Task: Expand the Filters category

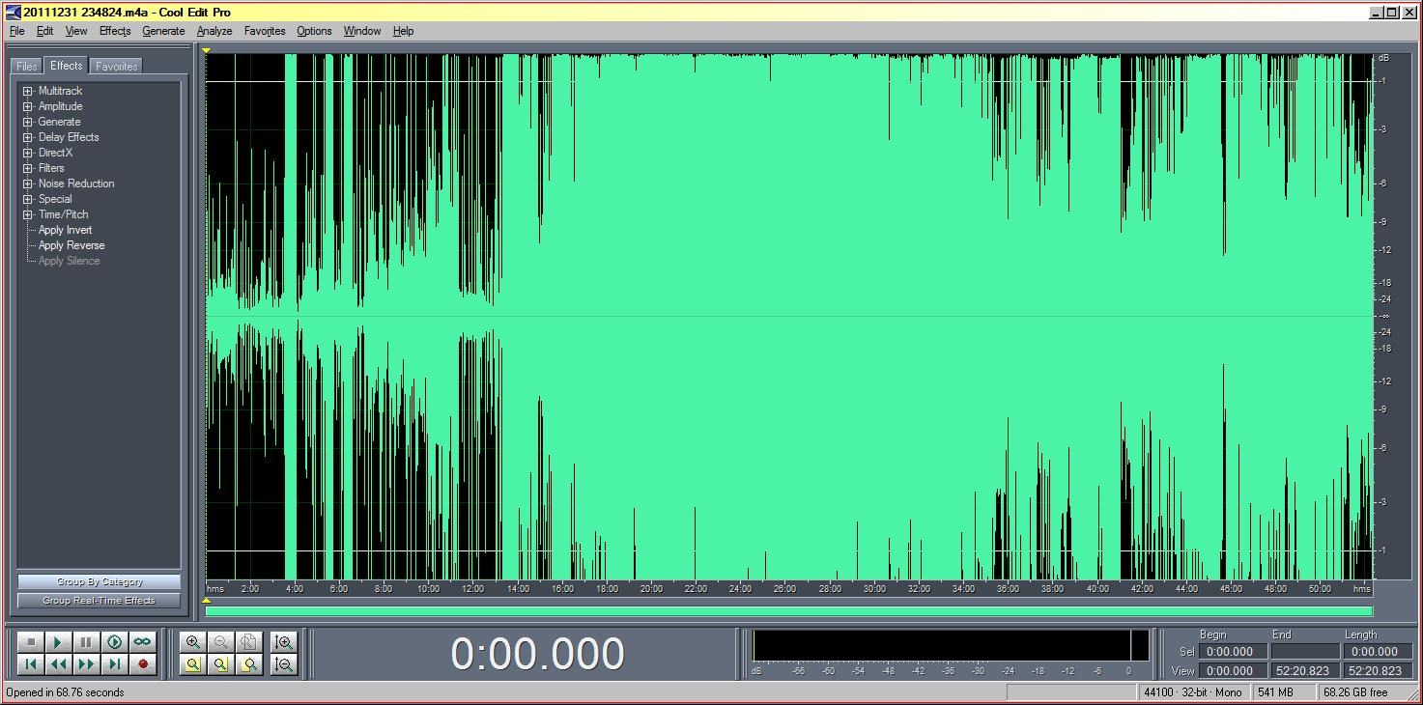Action: [28, 169]
